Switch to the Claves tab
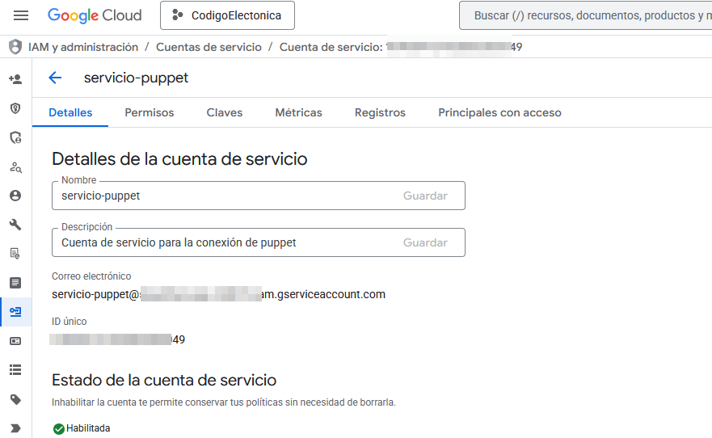Image resolution: width=712 pixels, height=438 pixels. pos(225,112)
